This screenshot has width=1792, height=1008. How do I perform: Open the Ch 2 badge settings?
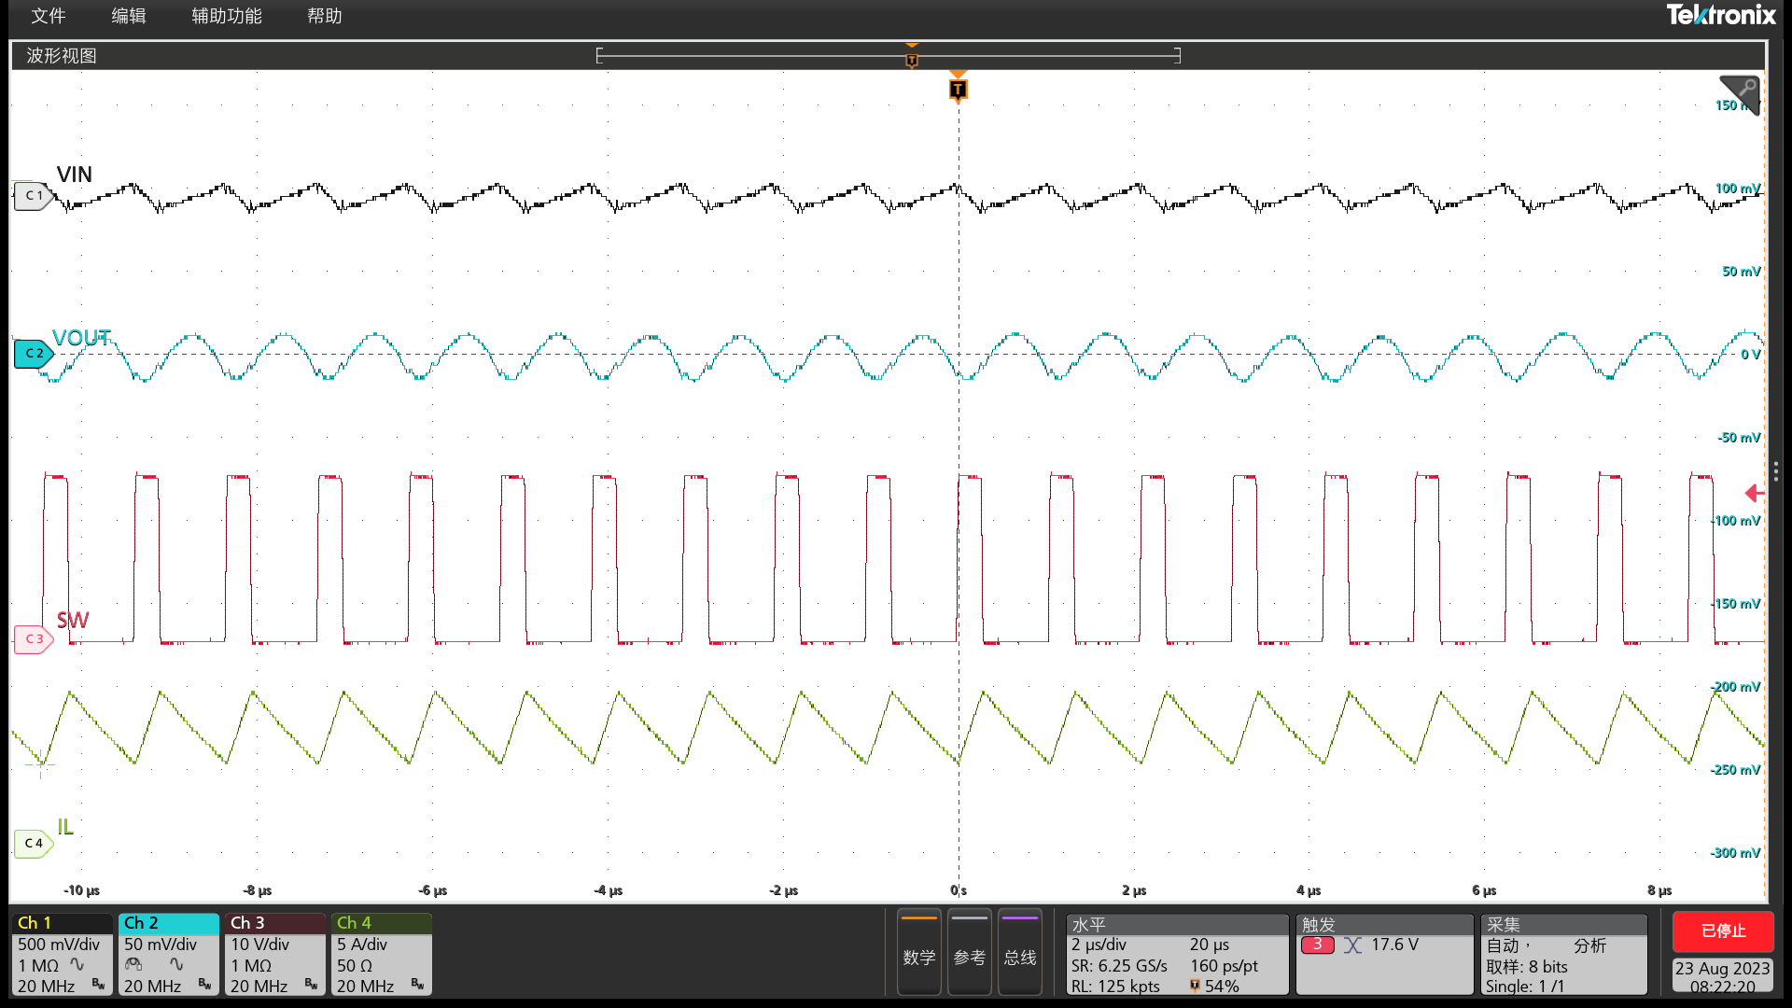coord(168,954)
